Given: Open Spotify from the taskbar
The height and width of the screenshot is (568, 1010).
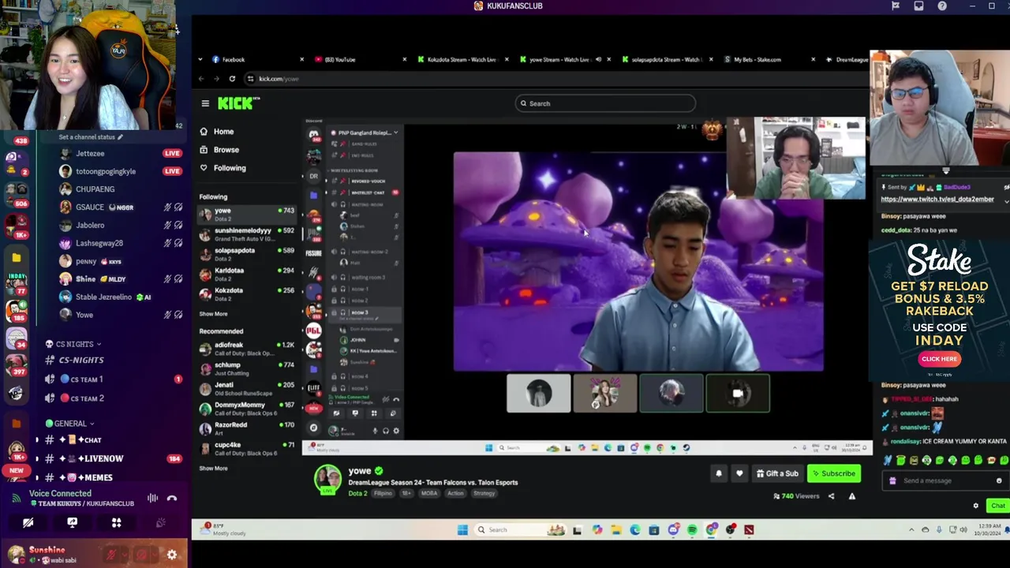Looking at the screenshot, I should point(692,529).
